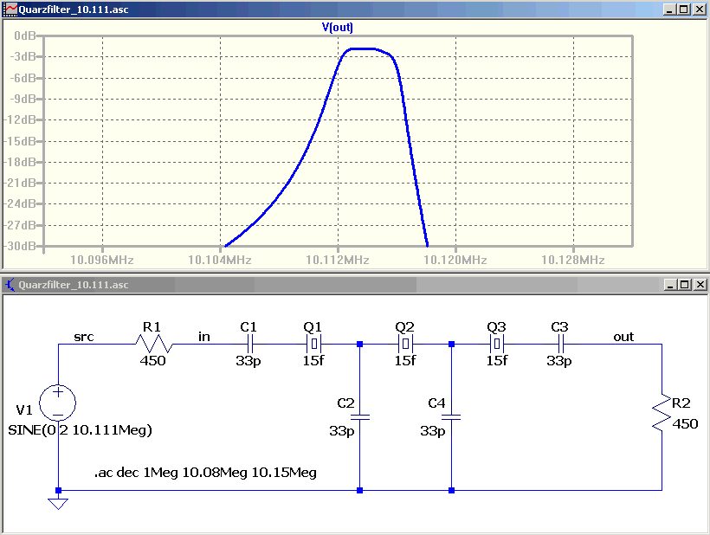The image size is (710, 535).
Task: Click the 10.128MHz frequency axis label
Action: click(573, 261)
